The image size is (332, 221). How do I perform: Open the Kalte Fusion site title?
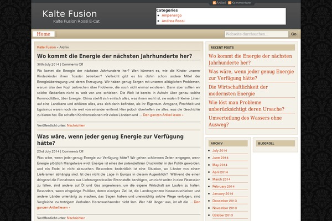(70, 14)
